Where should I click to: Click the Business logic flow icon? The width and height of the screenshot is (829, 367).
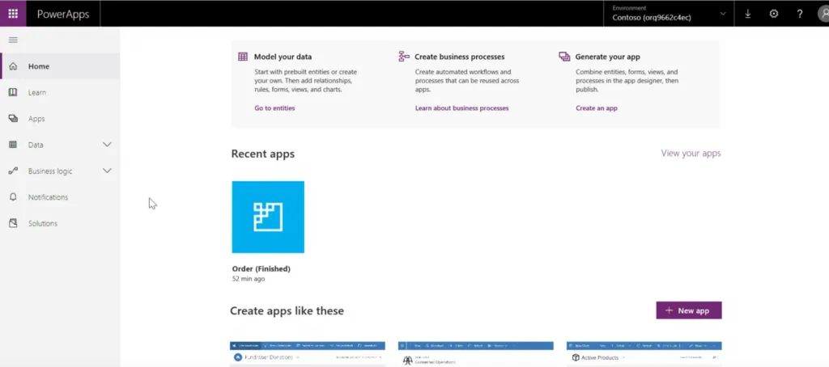tap(13, 171)
